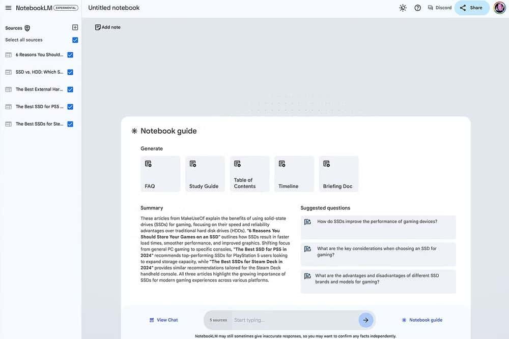Screen dimensions: 509x339
Task: Open help via the question mark icon
Action: click(417, 7)
